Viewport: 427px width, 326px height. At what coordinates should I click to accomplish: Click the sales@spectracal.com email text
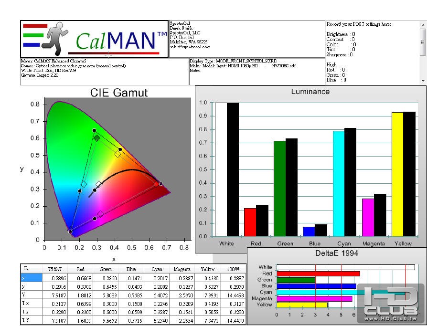tap(190, 47)
